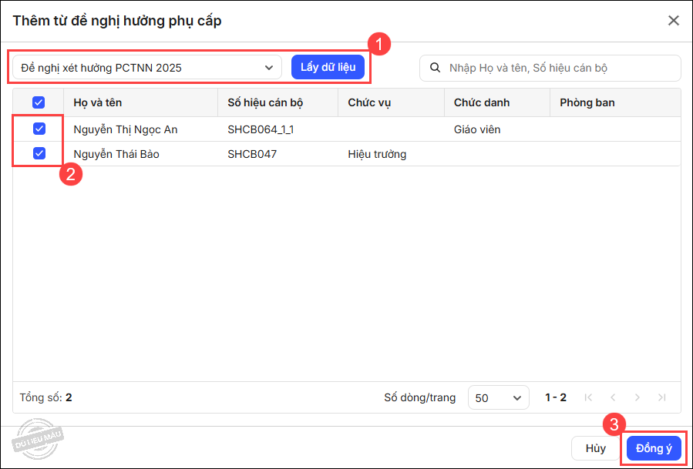Screen dimensions: 693x469
Task: Click the Chức vụ column header
Action: [369, 102]
